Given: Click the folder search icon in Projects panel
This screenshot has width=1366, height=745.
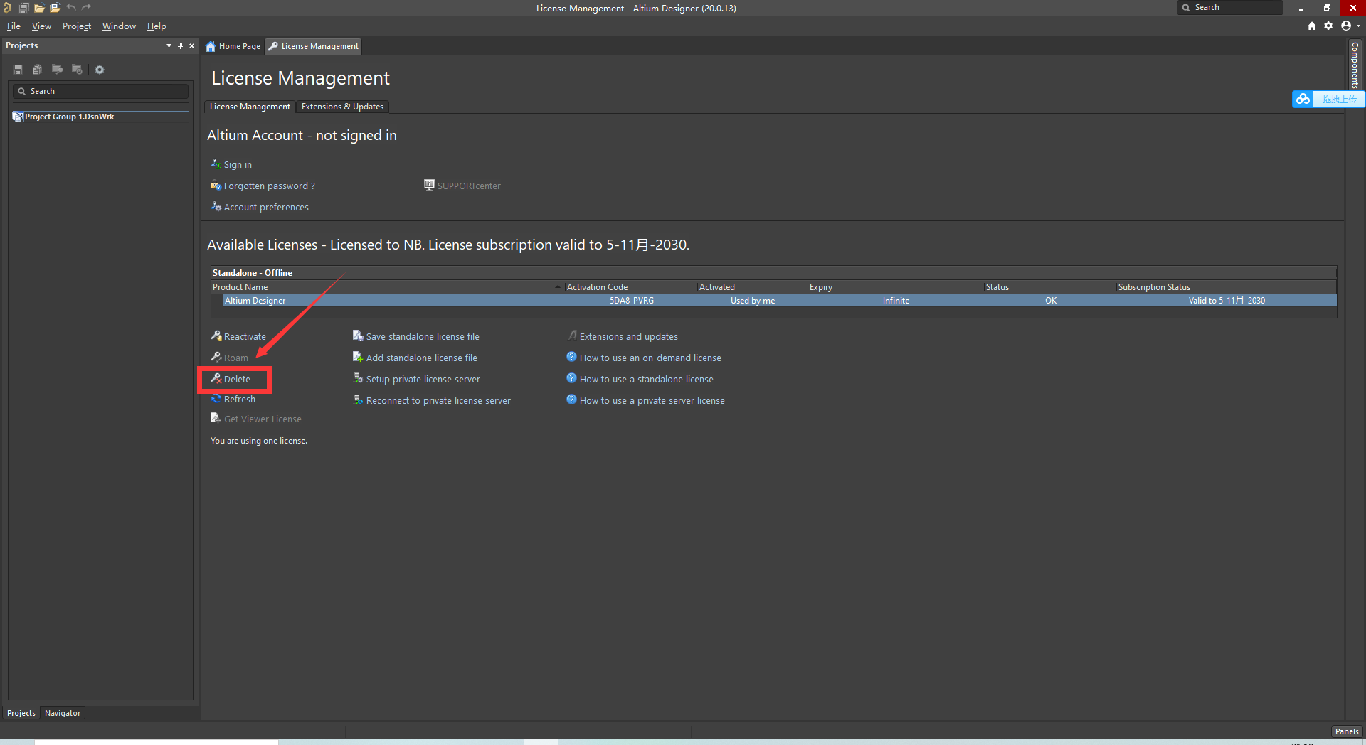Looking at the screenshot, I should click(x=57, y=70).
